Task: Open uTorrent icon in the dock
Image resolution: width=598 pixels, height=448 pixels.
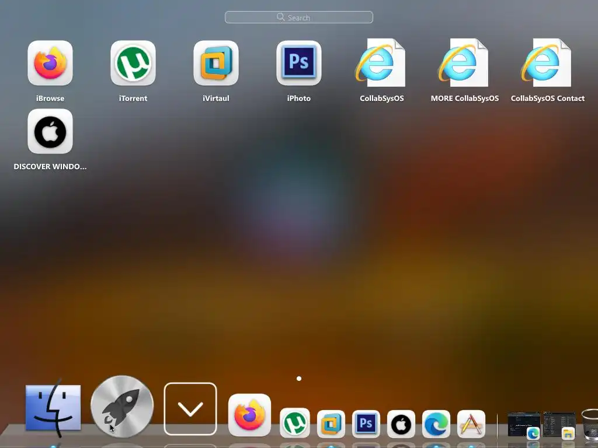Action: point(295,423)
